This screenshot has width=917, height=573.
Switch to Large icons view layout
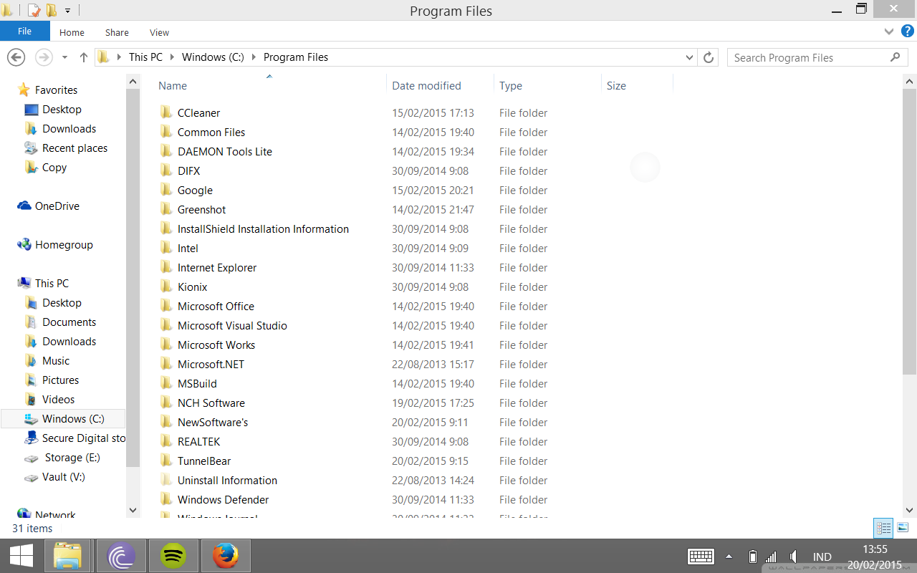(x=903, y=529)
